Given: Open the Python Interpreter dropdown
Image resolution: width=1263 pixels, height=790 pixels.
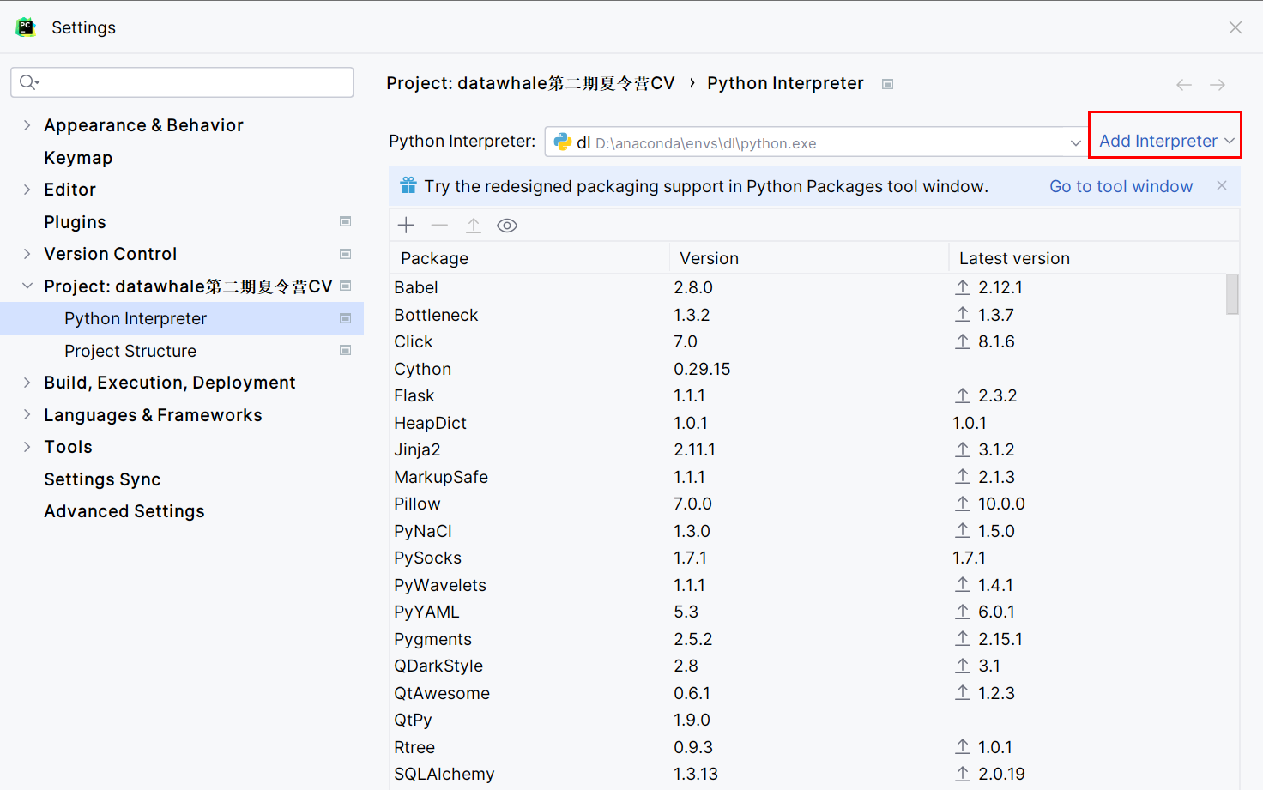Looking at the screenshot, I should (1075, 142).
